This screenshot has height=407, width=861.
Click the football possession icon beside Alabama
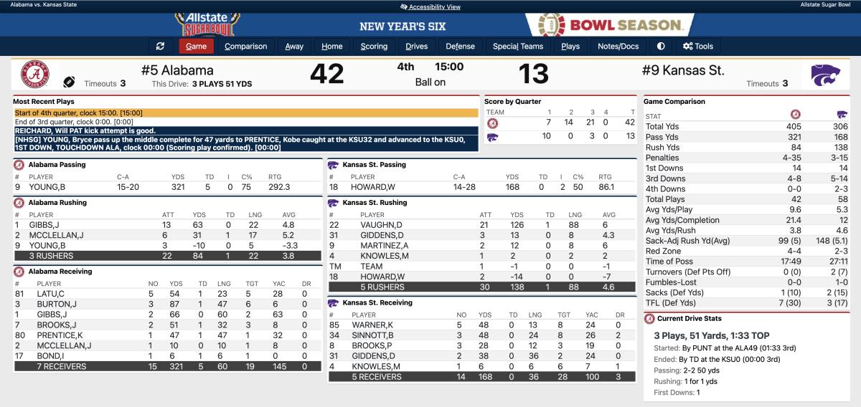coord(70,82)
